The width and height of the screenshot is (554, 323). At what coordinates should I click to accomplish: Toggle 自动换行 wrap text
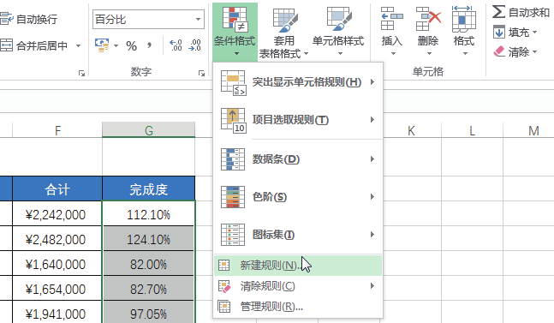click(29, 19)
